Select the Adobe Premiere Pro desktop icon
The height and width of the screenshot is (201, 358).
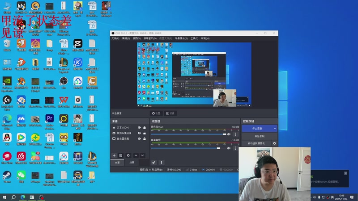(x=49, y=122)
